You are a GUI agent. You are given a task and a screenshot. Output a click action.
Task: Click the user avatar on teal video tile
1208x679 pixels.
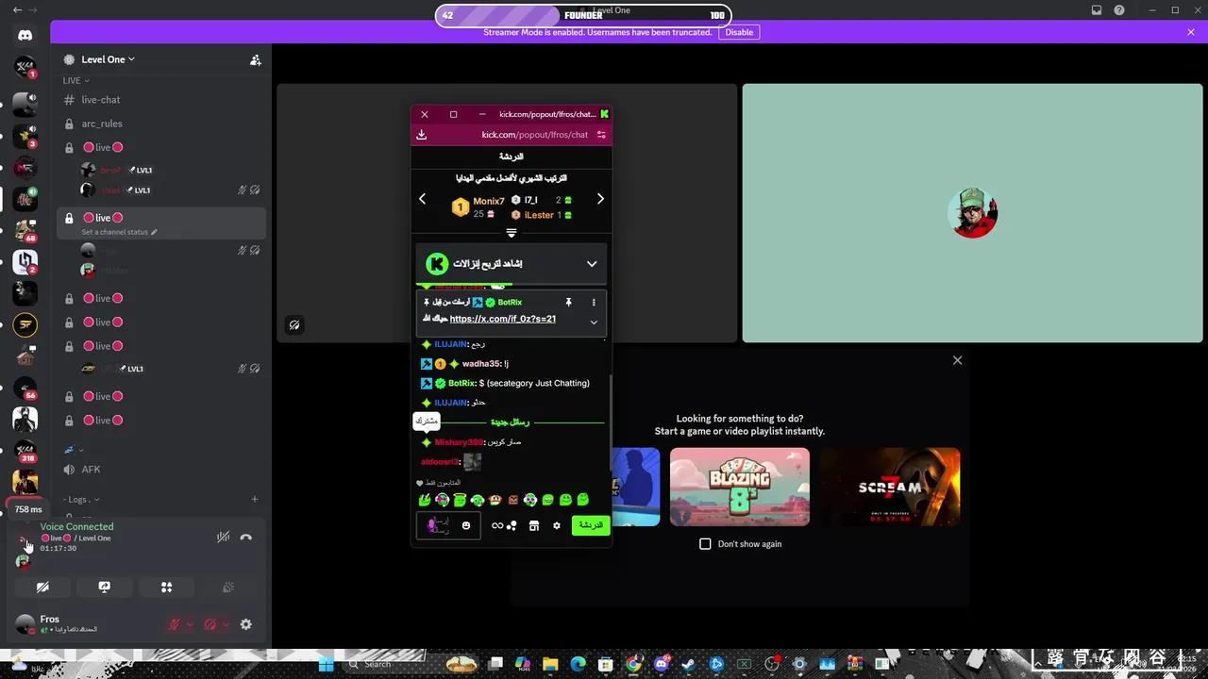[973, 212]
